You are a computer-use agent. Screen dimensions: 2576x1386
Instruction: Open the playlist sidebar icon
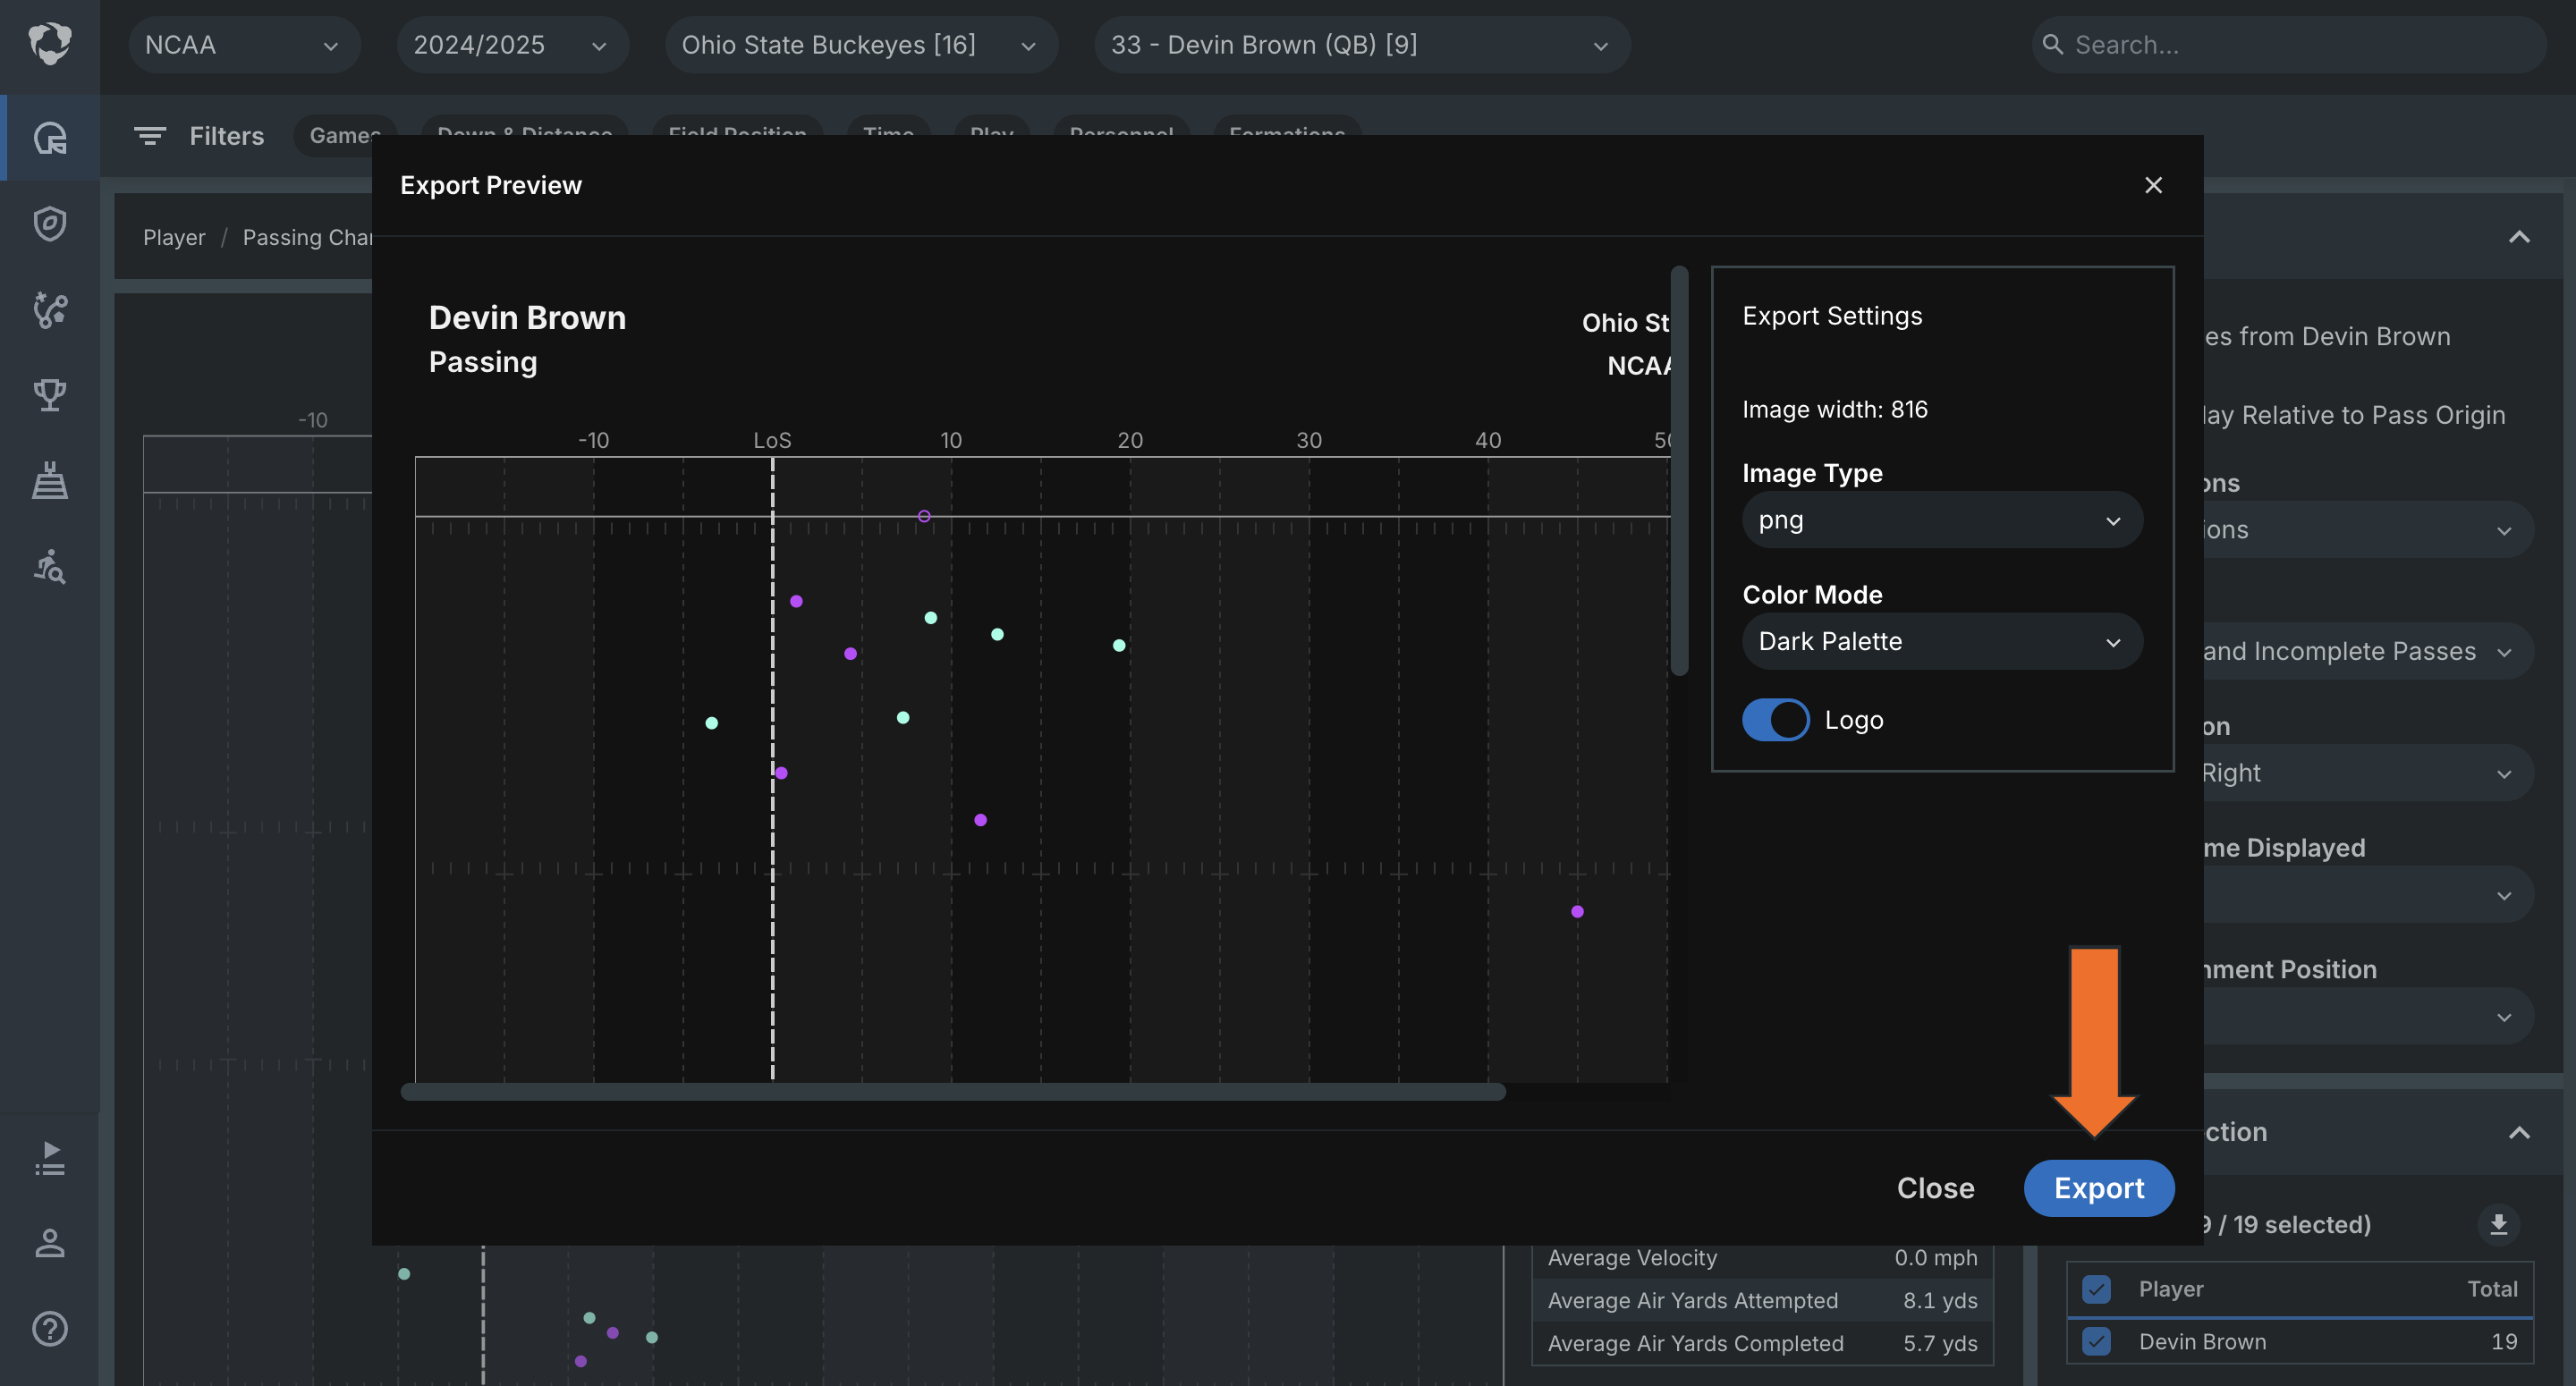coord(49,1158)
